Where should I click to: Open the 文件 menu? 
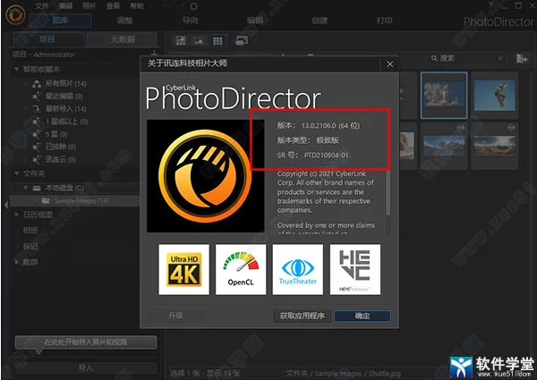coord(42,6)
